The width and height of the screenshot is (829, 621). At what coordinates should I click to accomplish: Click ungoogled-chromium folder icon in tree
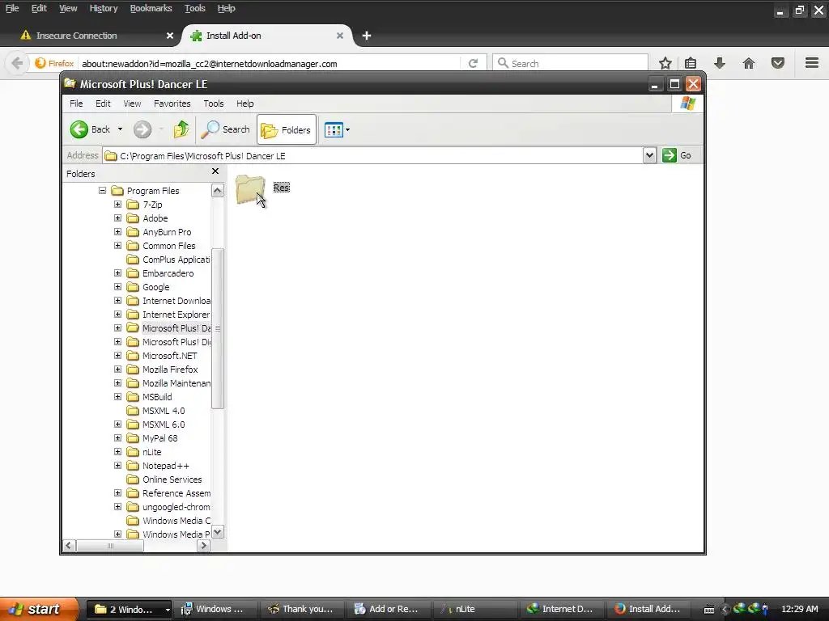(133, 506)
